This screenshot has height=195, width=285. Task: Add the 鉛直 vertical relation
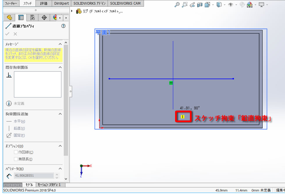point(16,128)
